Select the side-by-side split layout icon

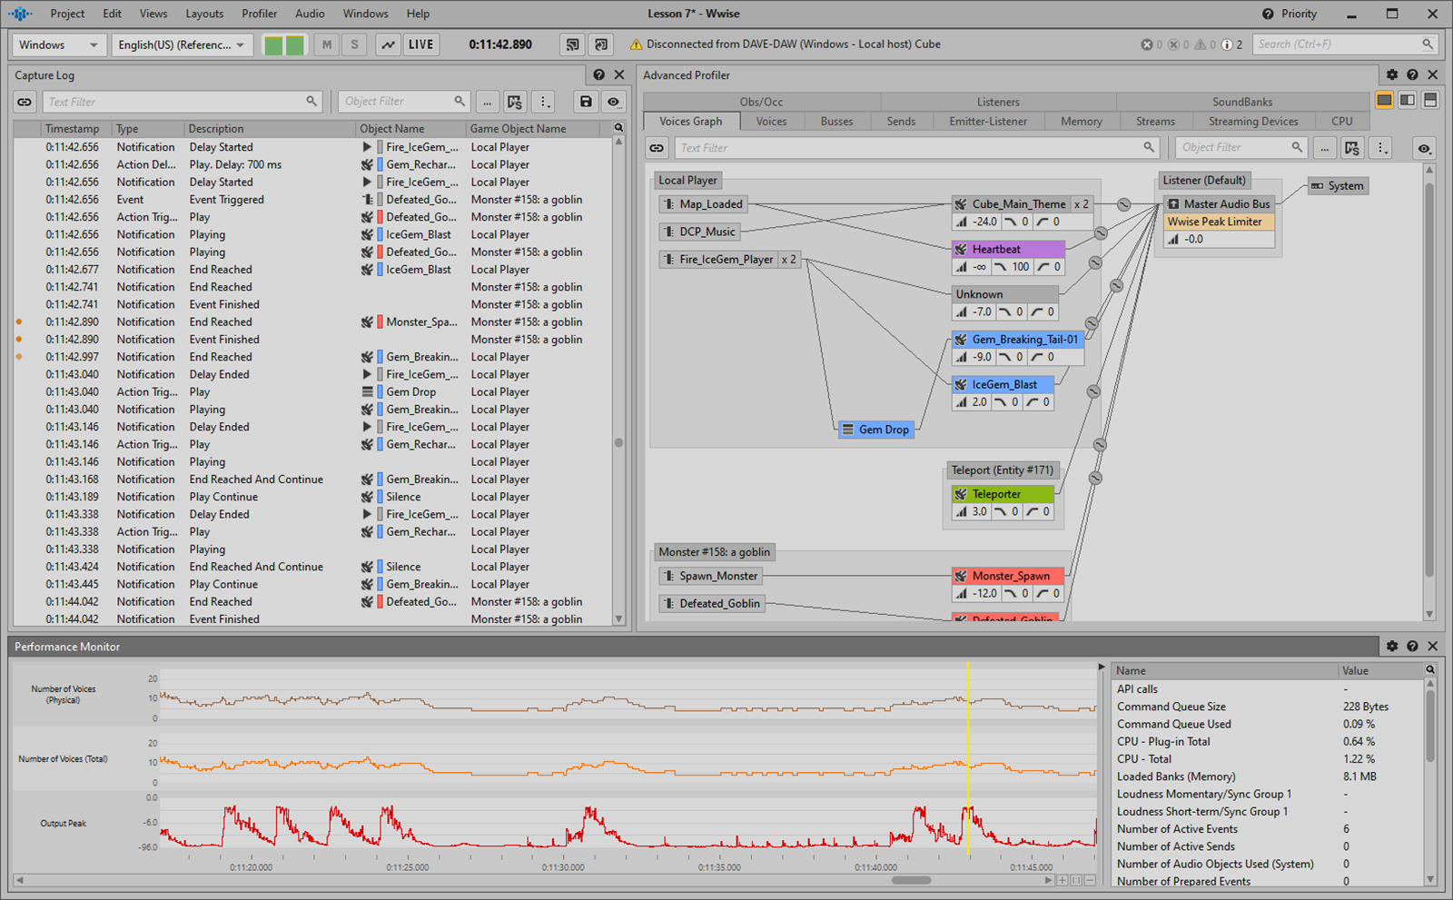[1407, 100]
